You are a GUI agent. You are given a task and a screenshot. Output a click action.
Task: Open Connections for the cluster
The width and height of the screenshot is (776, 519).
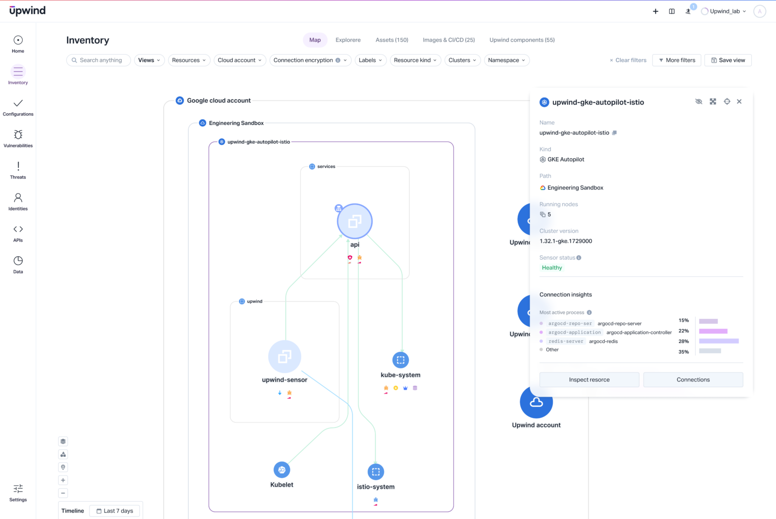click(693, 380)
